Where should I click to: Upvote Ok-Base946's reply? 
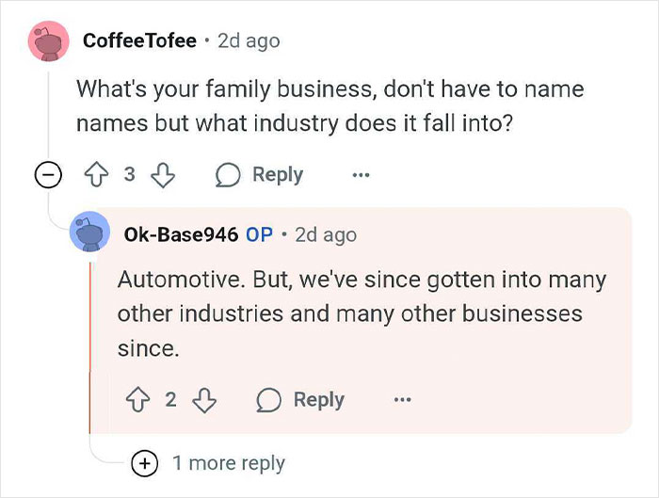point(137,400)
